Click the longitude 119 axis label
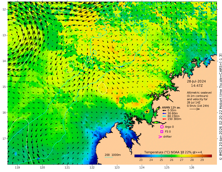 point(17,168)
